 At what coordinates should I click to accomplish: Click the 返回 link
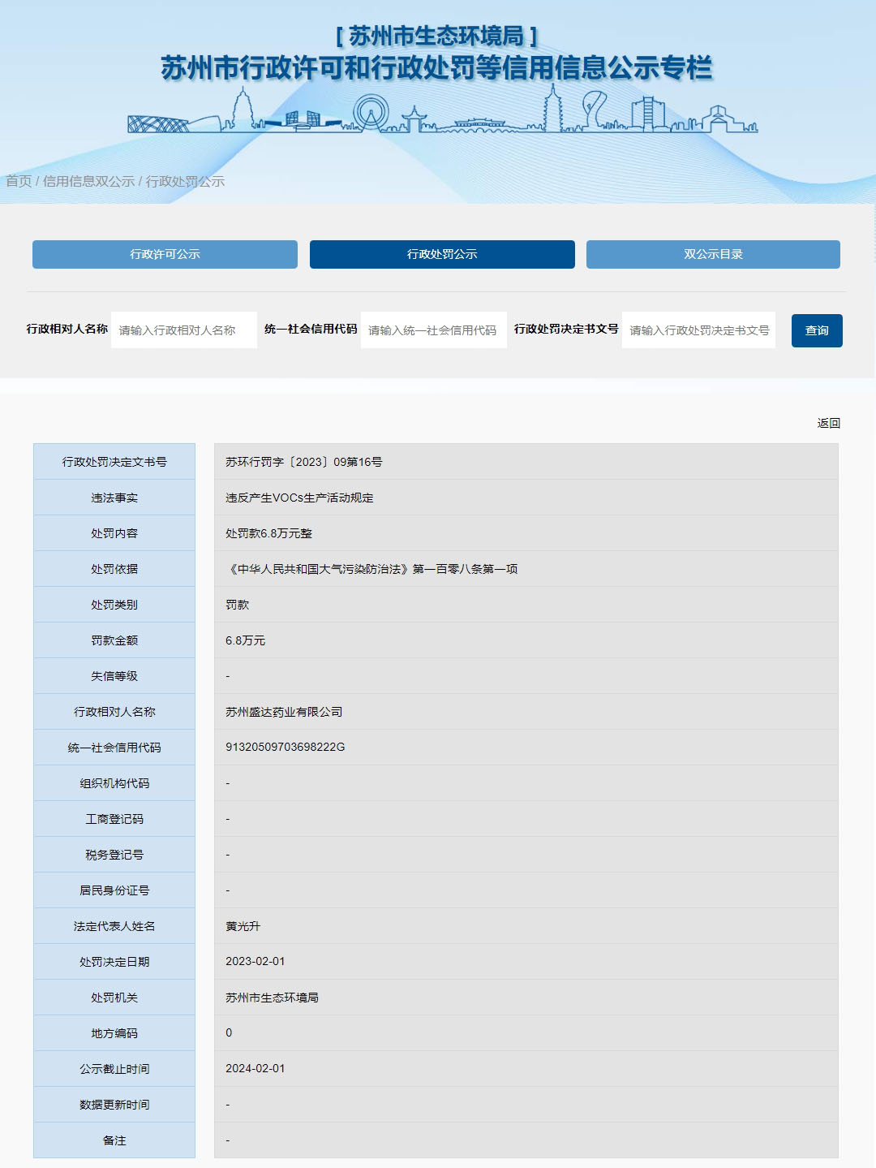[x=829, y=423]
